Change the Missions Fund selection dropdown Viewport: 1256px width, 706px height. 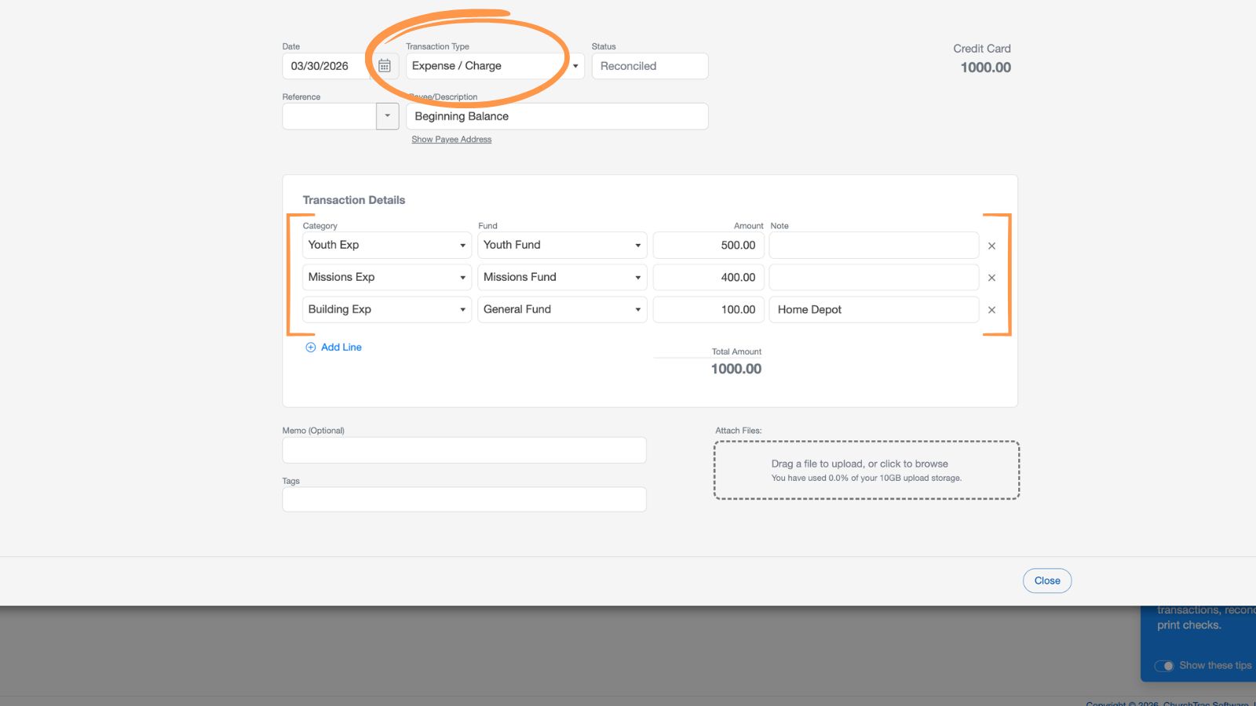point(562,278)
